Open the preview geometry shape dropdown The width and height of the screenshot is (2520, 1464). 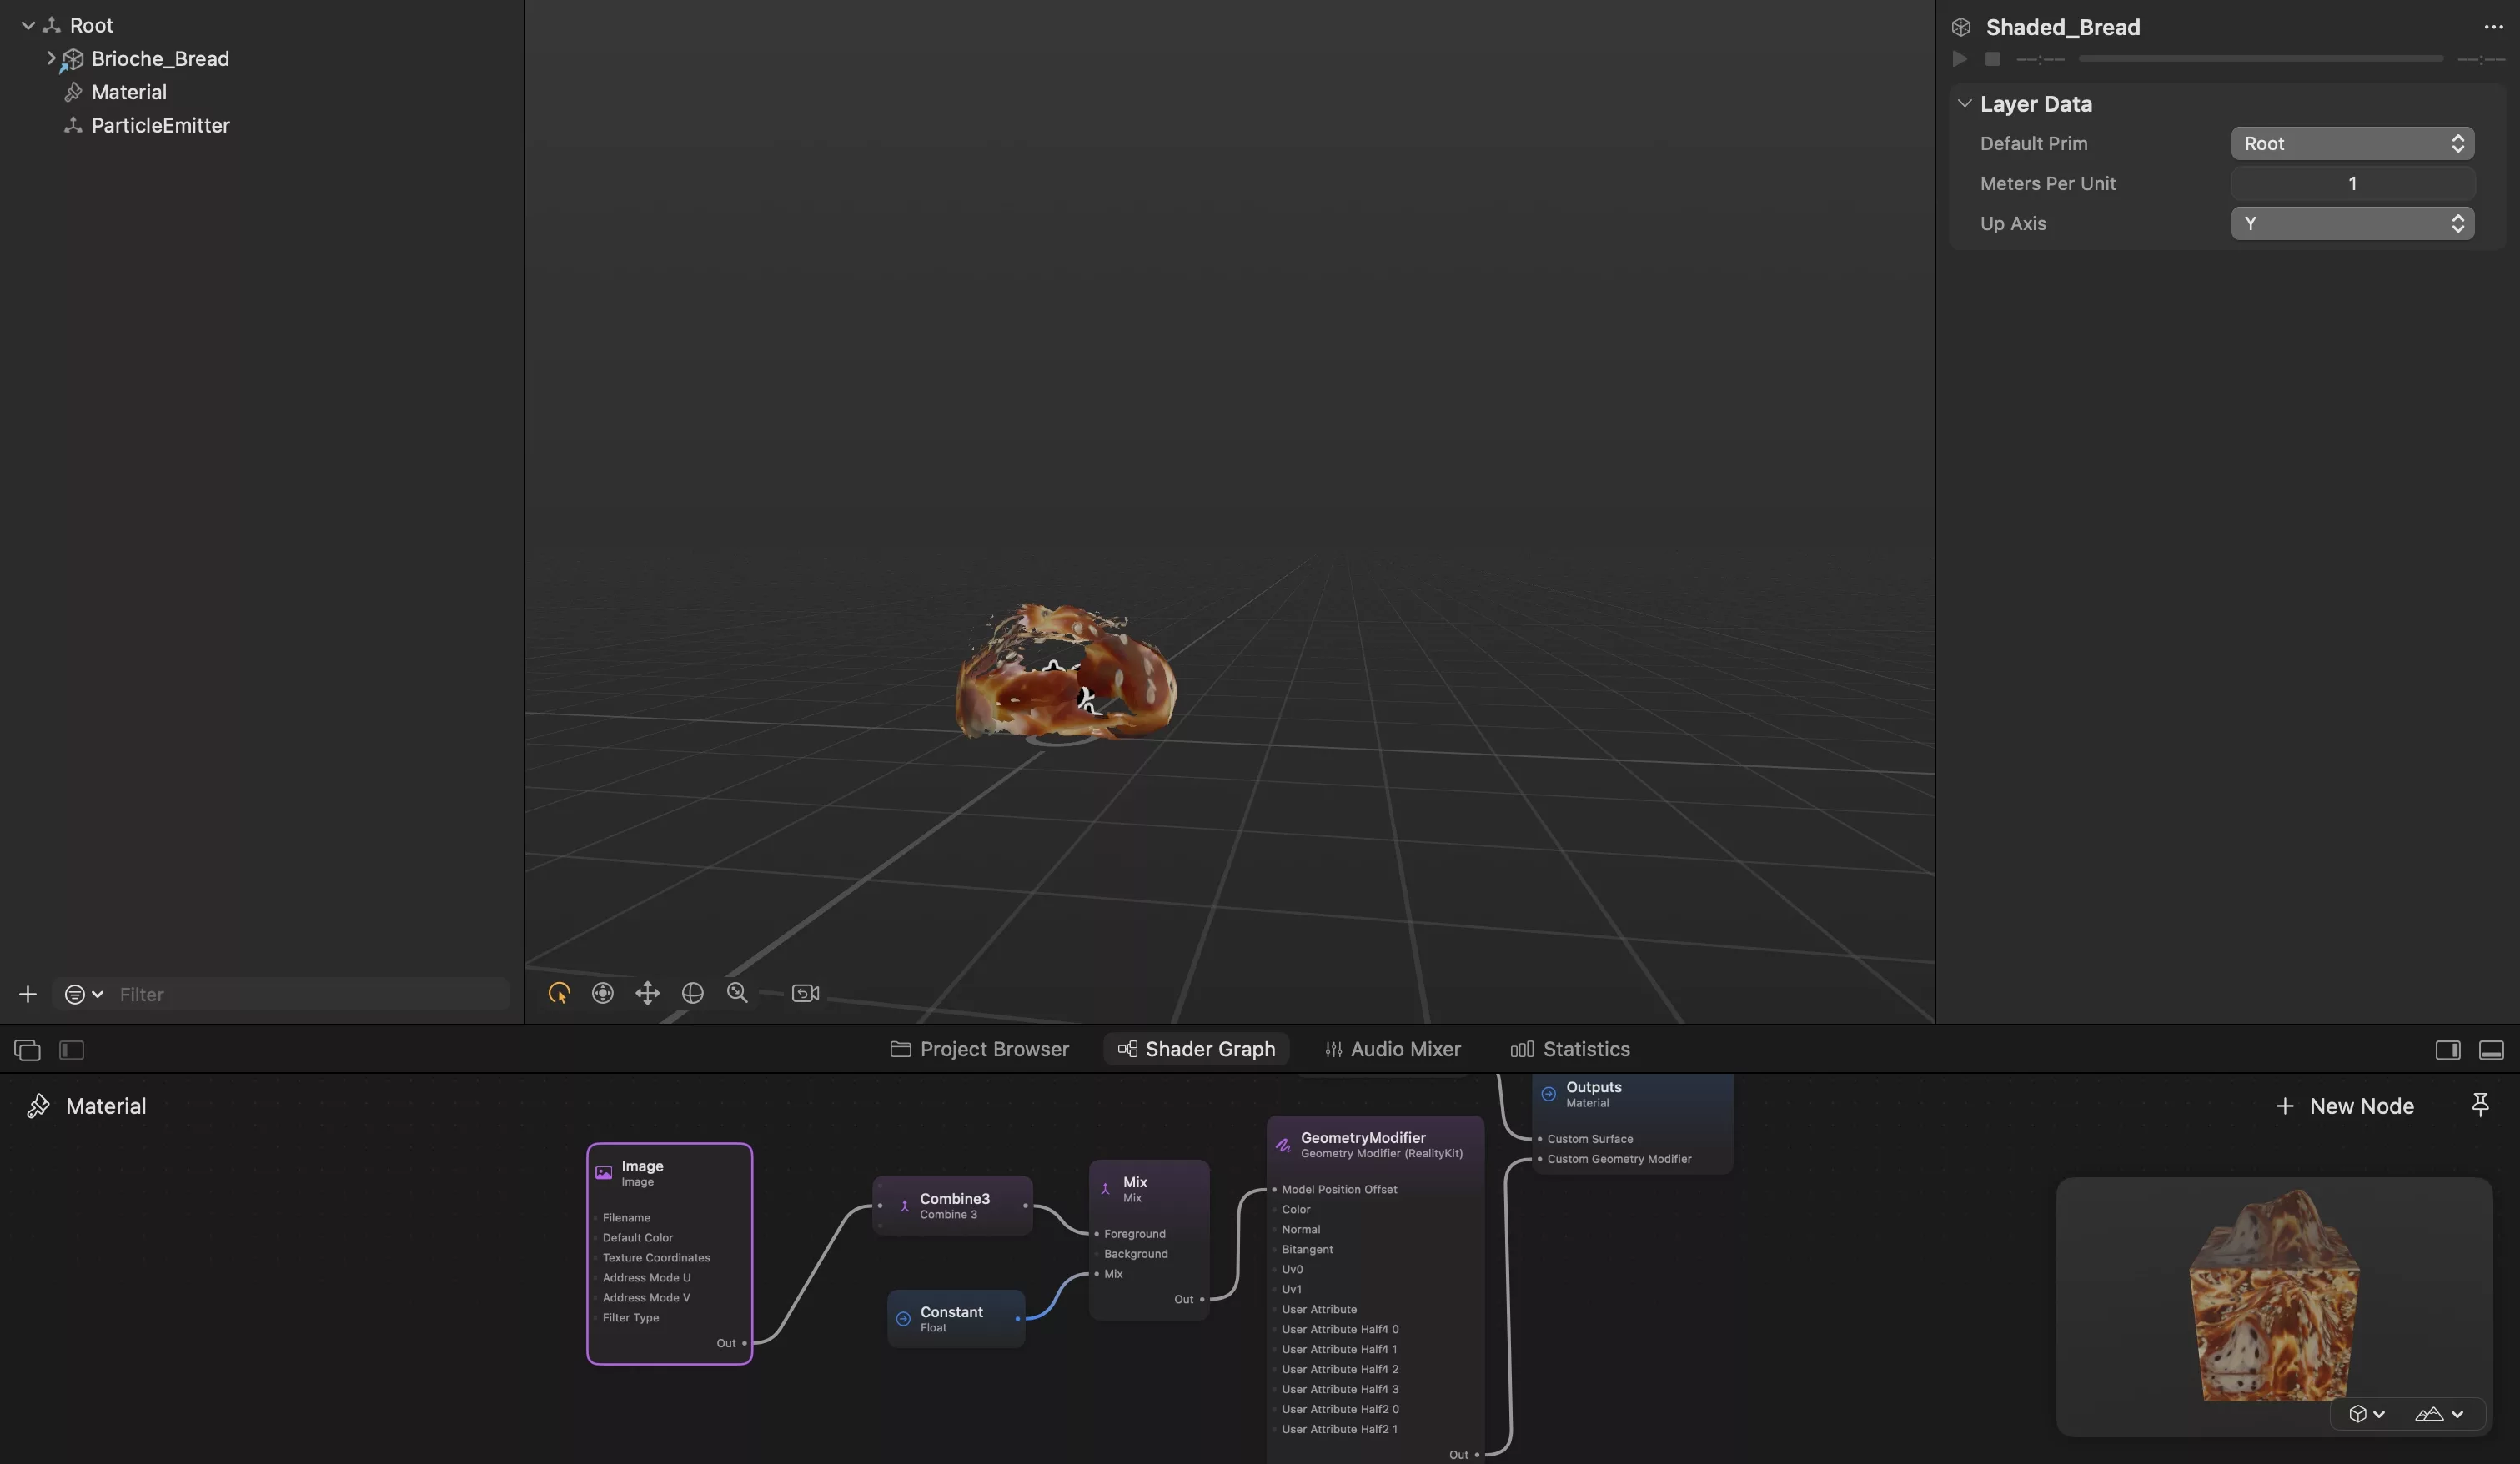[2366, 1413]
